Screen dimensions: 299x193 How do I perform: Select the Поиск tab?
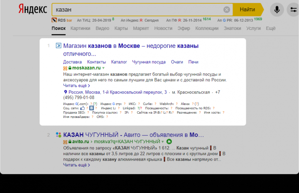click(x=59, y=28)
